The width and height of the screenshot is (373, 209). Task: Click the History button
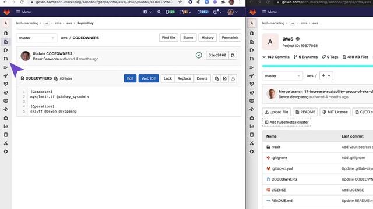207,38
